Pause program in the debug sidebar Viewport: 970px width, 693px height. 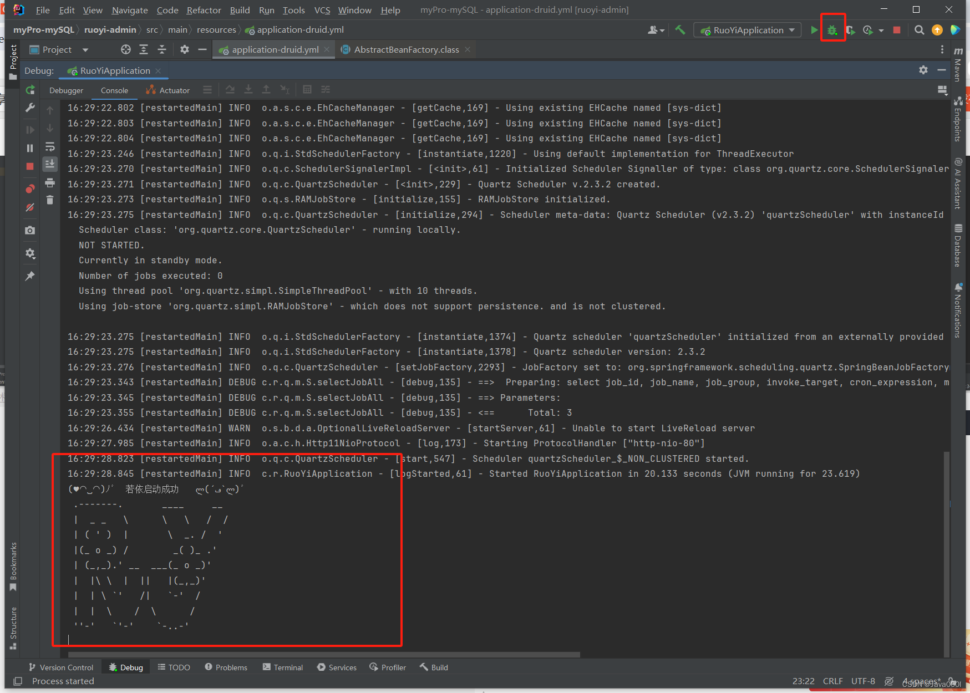click(x=30, y=148)
